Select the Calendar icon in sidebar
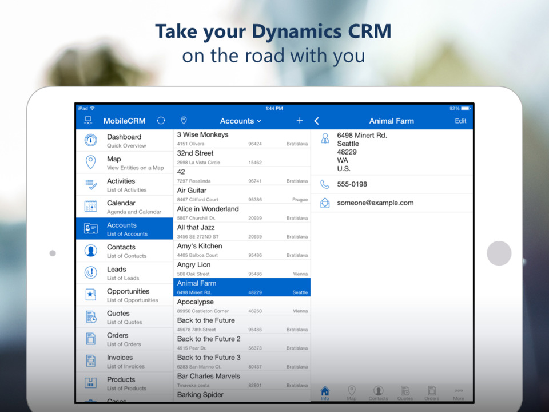Screen dimensions: 549x412 pyautogui.click(x=91, y=207)
